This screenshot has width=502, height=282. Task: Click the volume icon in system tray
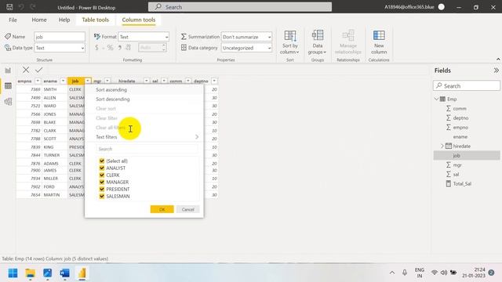point(444,273)
